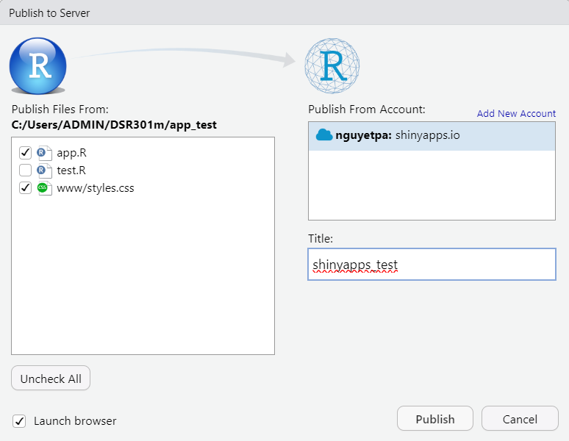Click the R file icon beside app.R
The width and height of the screenshot is (569, 441).
tap(44, 153)
